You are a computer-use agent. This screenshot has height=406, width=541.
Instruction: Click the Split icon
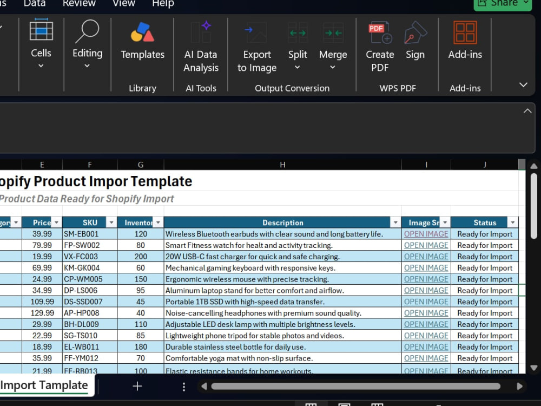click(298, 33)
